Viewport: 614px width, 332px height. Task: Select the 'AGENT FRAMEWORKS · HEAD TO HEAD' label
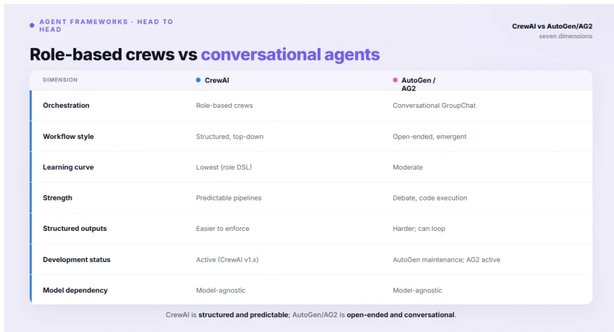coord(106,25)
